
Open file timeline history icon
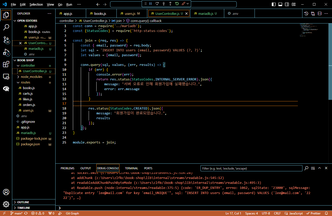(306, 14)
